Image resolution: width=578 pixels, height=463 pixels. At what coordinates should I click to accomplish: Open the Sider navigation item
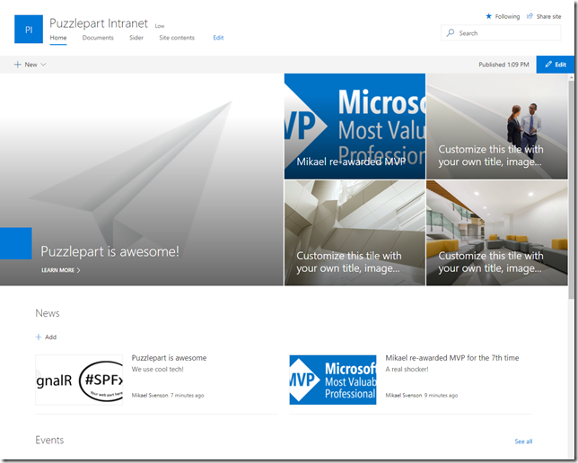pyautogui.click(x=136, y=38)
